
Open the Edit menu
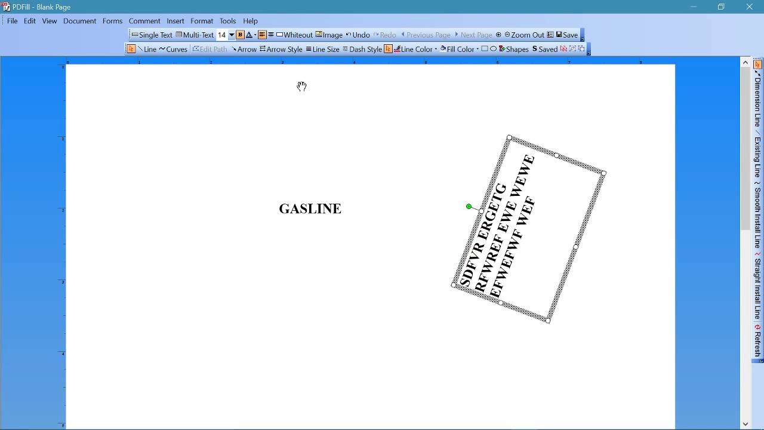(x=30, y=21)
